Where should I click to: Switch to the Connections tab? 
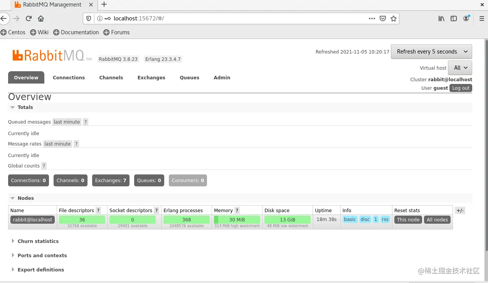[69, 77]
